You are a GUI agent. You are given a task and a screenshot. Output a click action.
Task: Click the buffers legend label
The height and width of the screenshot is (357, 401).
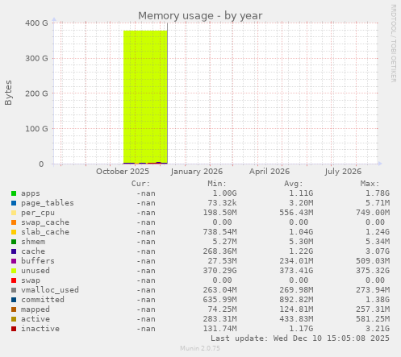point(38,261)
